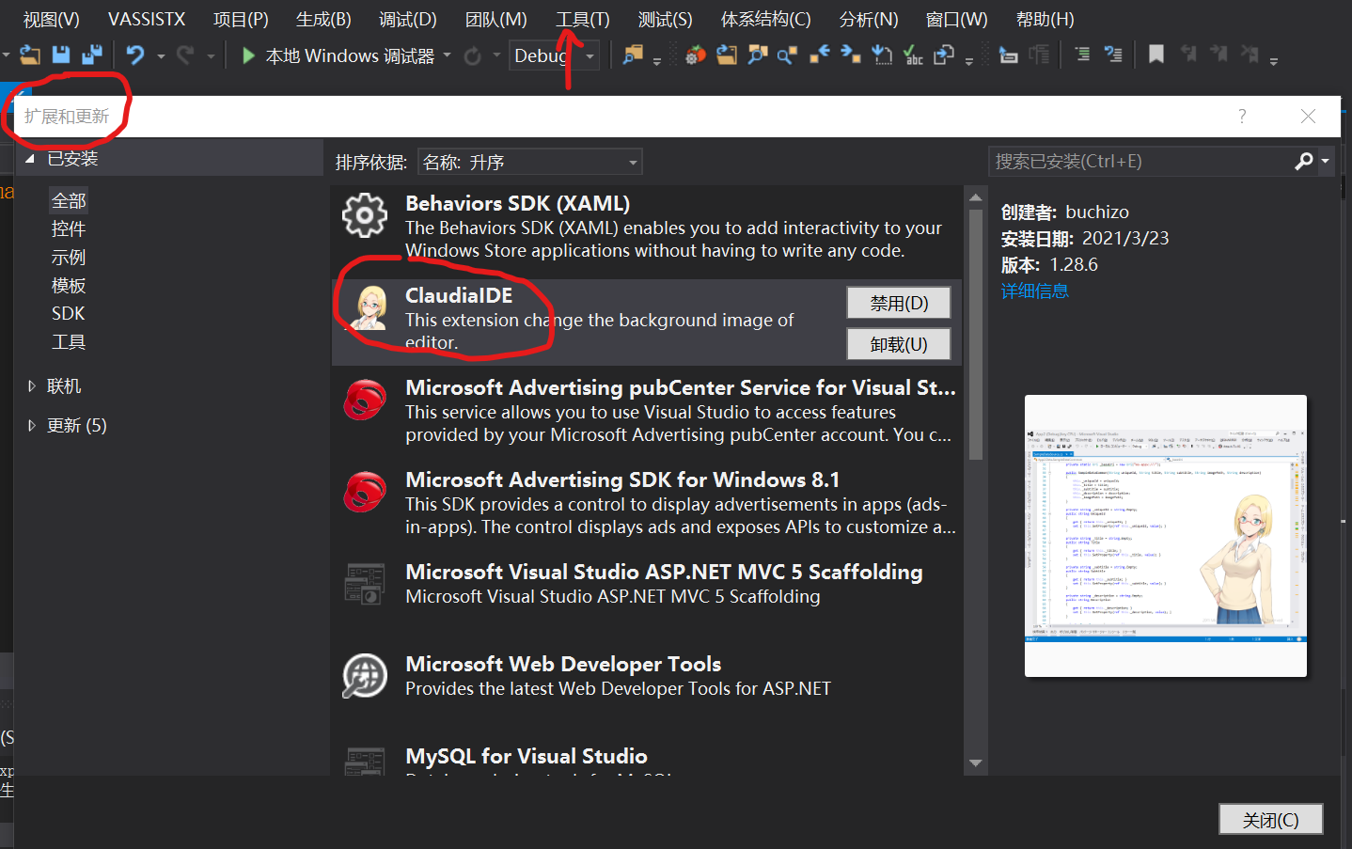
Task: Click the find in files icon
Action: pos(634,55)
